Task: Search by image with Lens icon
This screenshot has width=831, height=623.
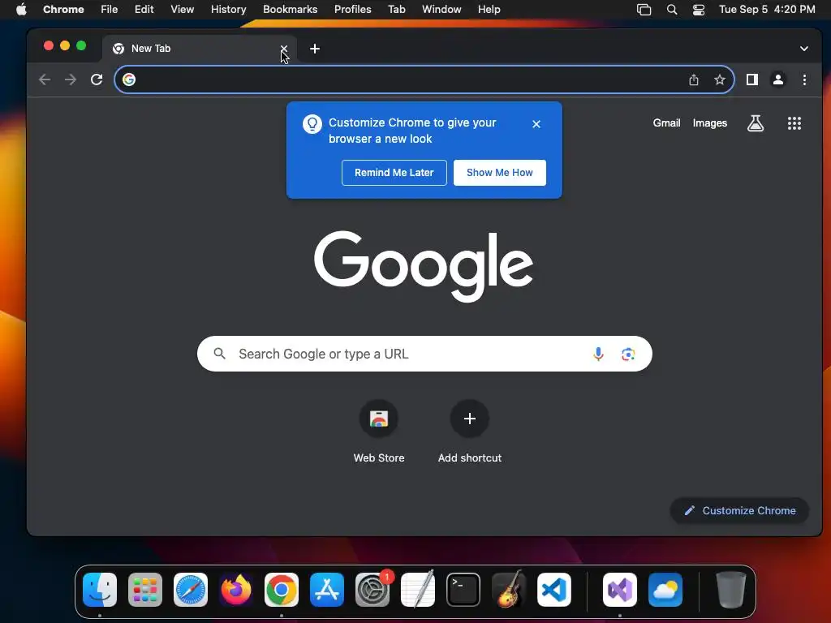Action: (x=628, y=354)
